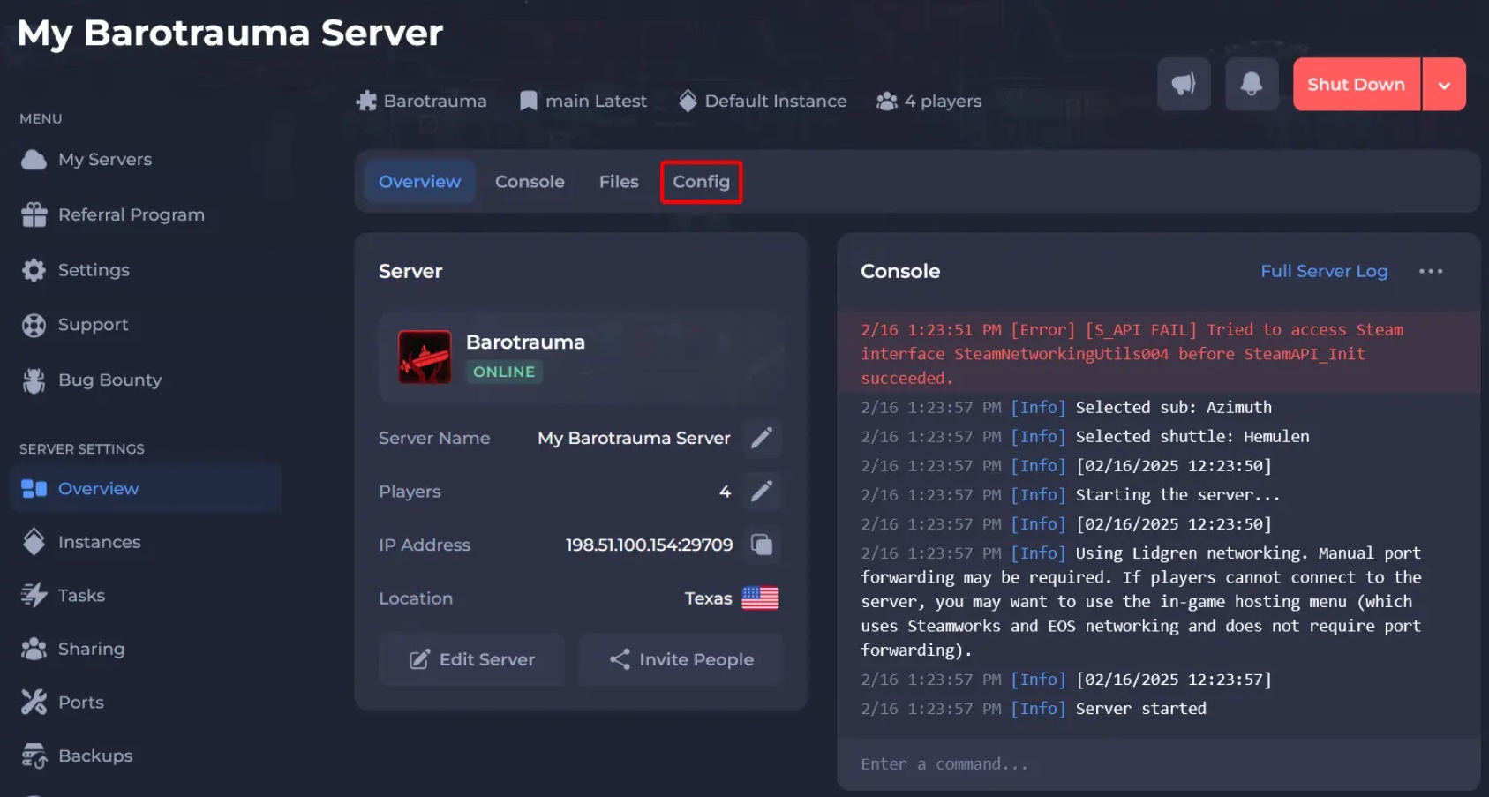Expand the Shut Down dropdown arrow

pos(1444,86)
